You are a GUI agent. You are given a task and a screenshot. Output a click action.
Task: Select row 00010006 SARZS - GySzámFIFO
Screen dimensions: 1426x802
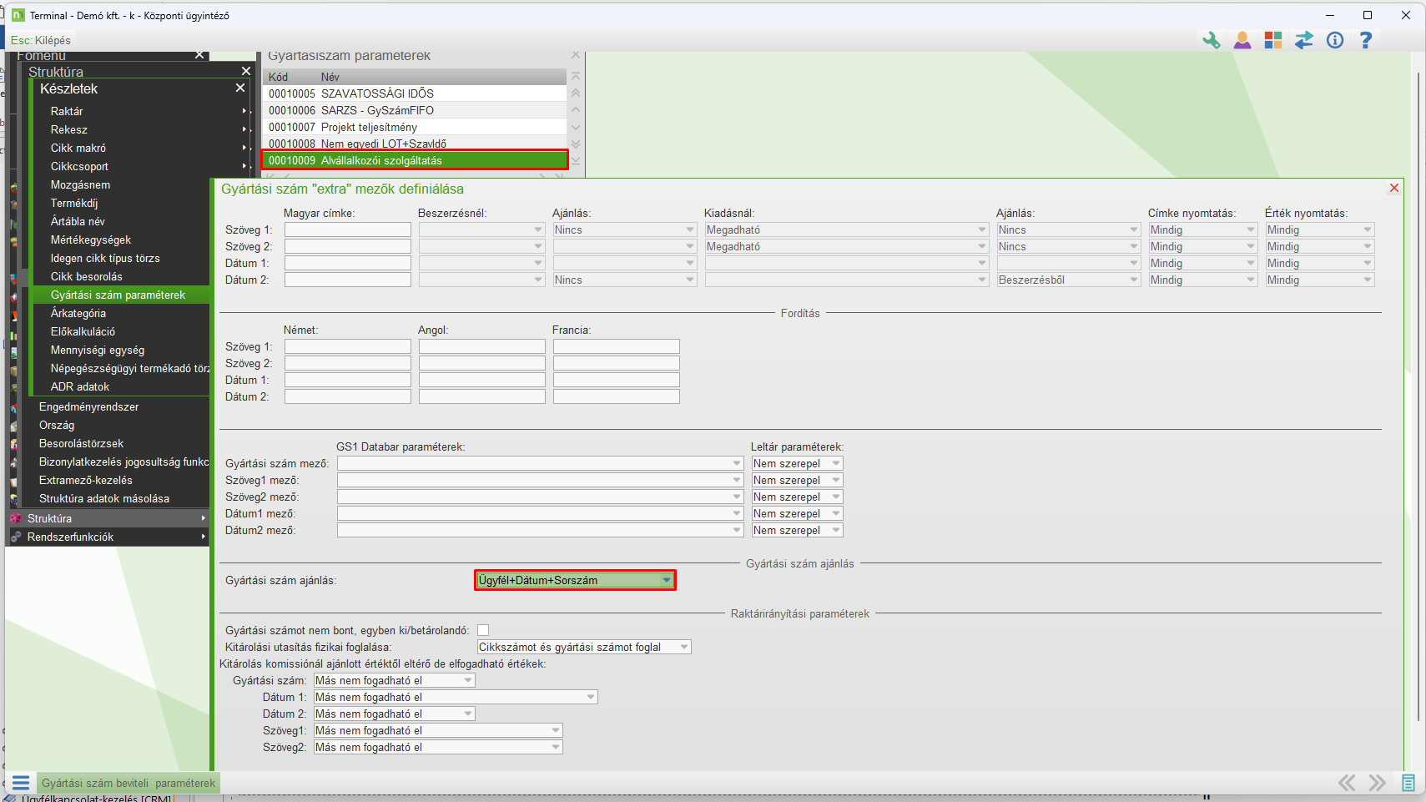tap(415, 110)
